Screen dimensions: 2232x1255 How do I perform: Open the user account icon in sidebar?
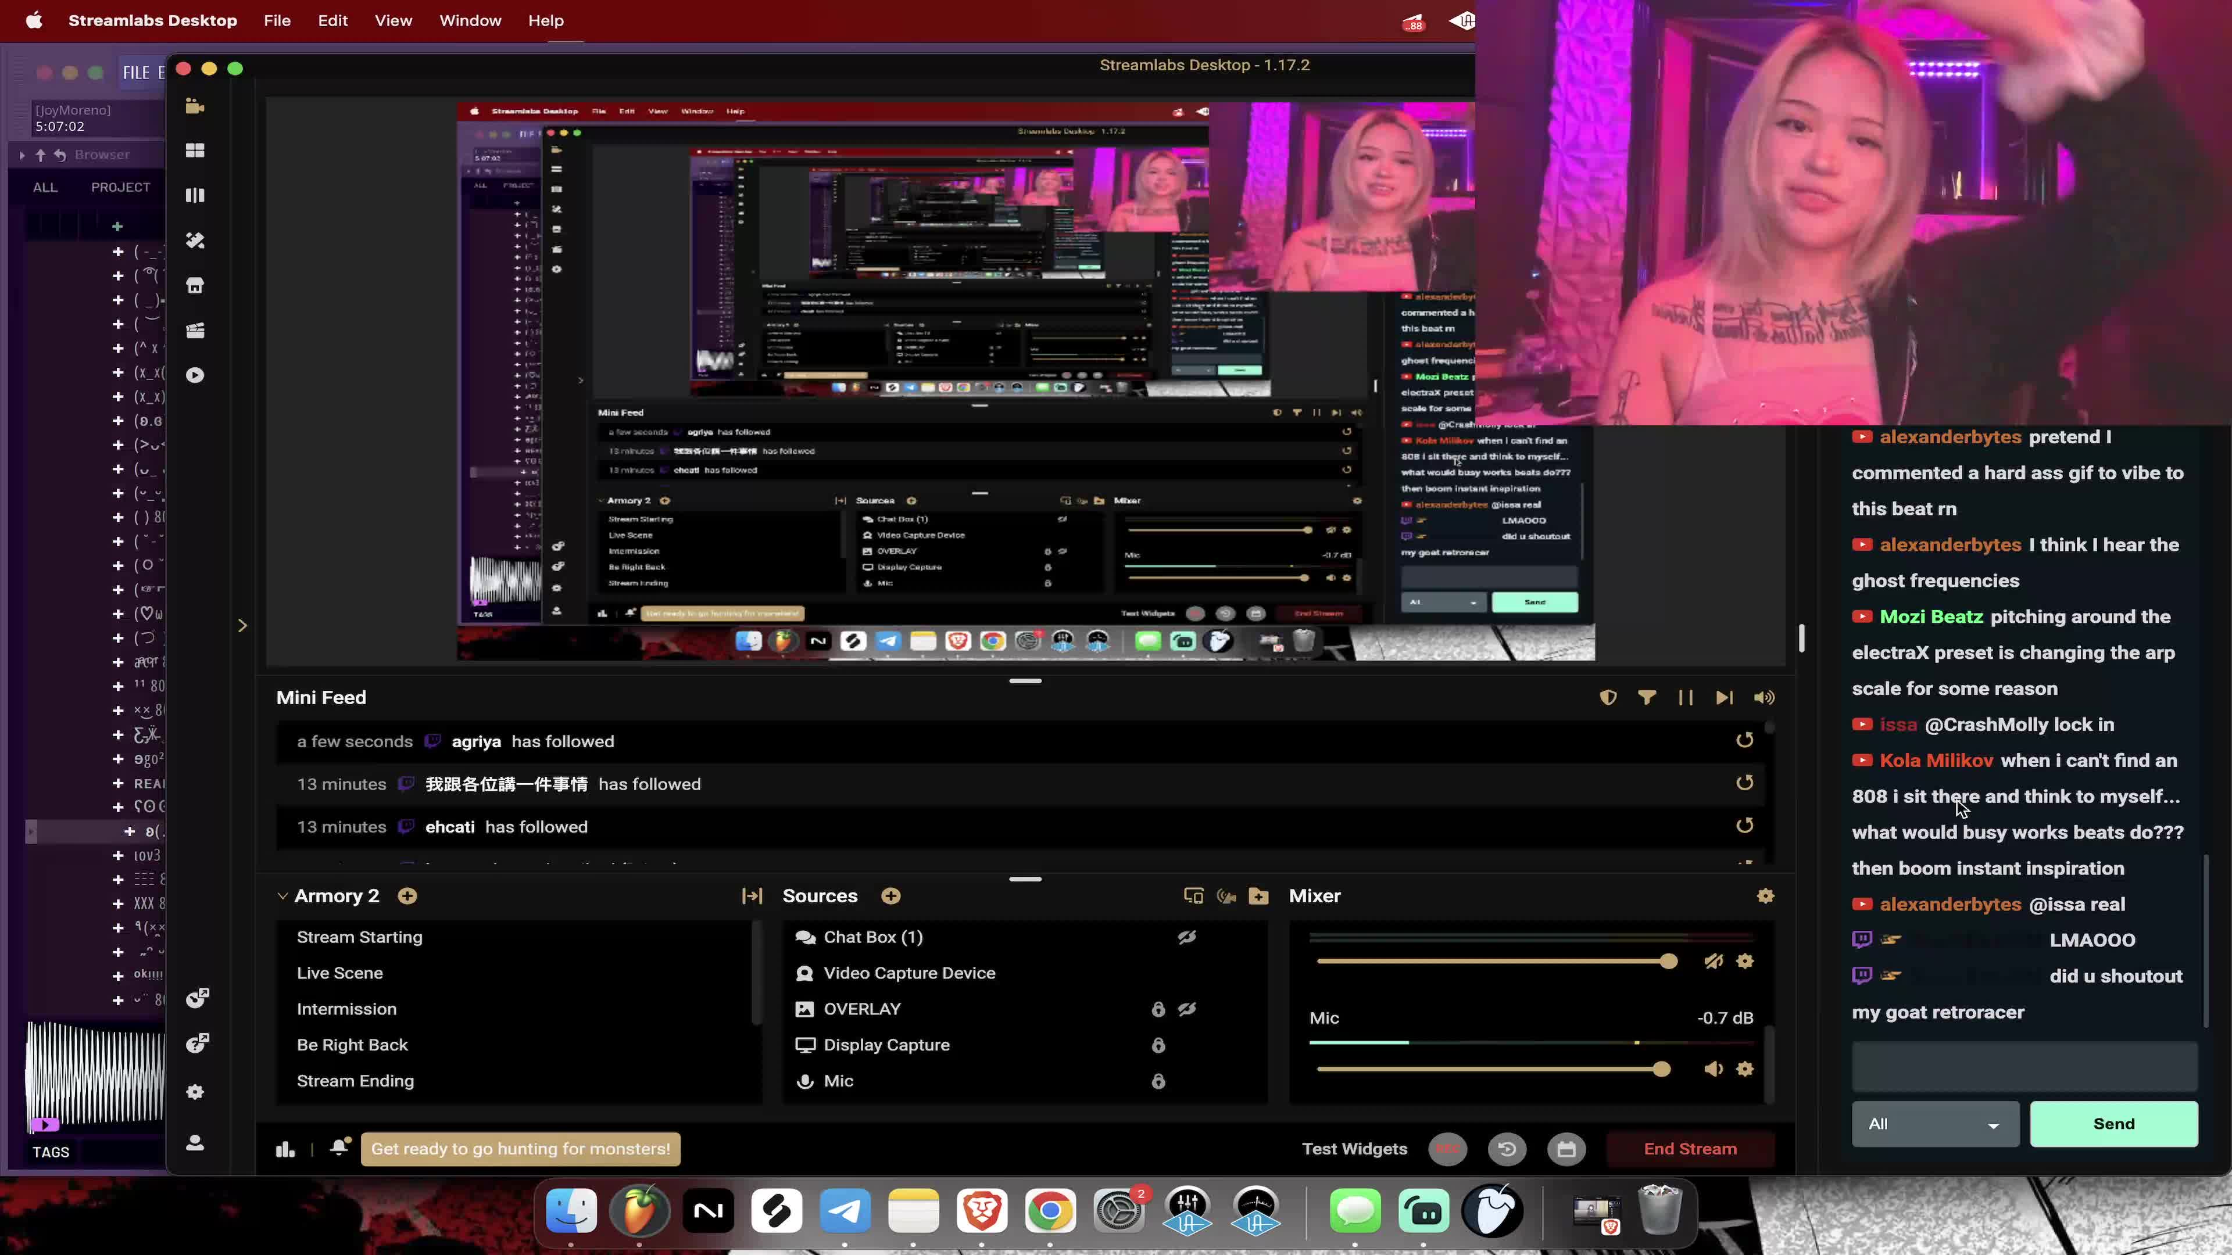tap(195, 1143)
